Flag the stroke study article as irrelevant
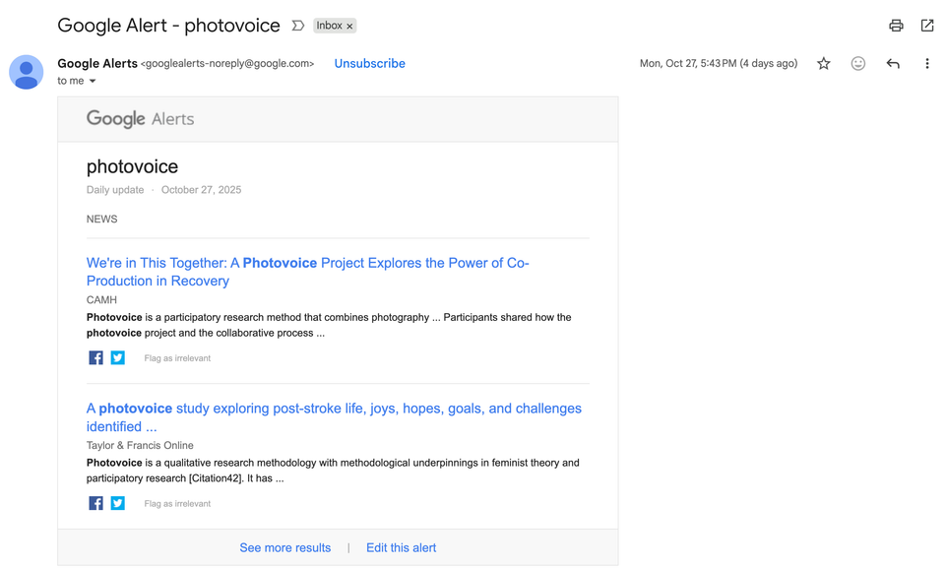This screenshot has height=569, width=945. [177, 503]
